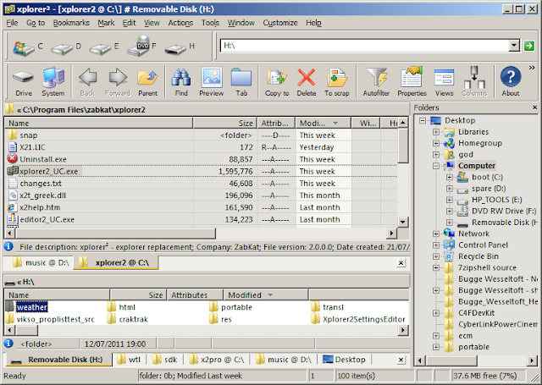The image size is (542, 385).
Task: Show more toolbar buttons chevron
Action: (532, 68)
